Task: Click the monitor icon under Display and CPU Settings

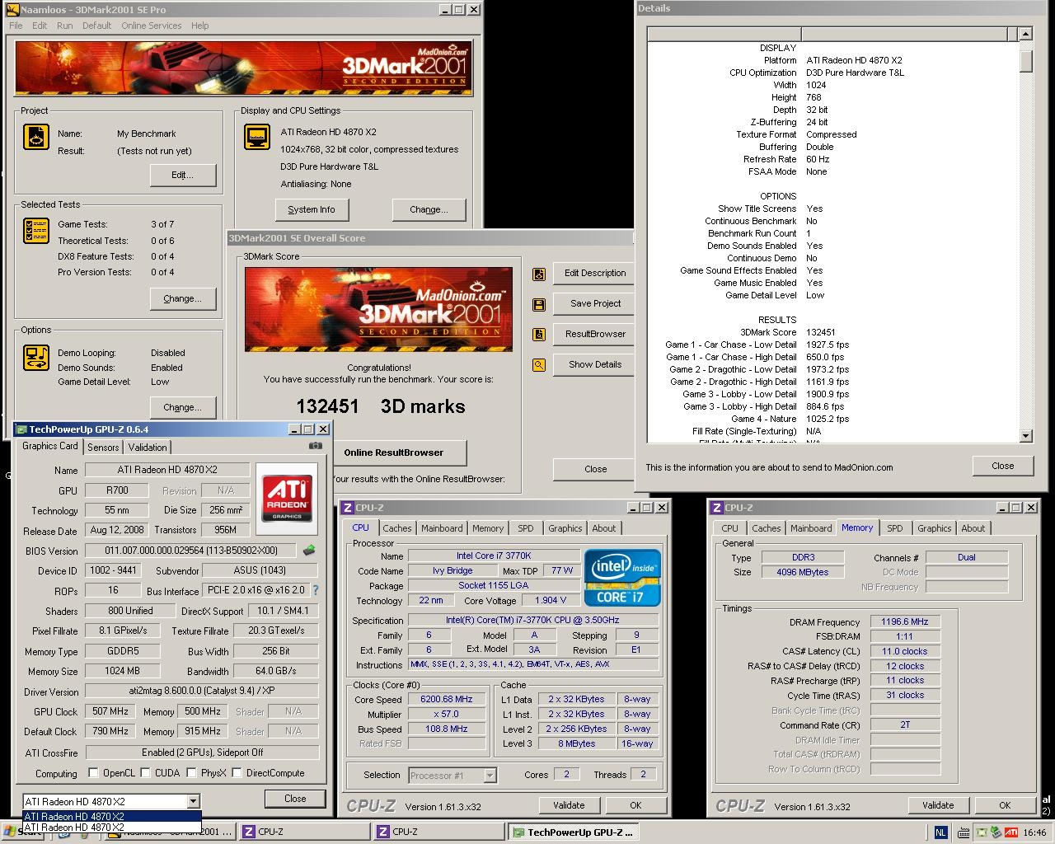Action: 257,137
